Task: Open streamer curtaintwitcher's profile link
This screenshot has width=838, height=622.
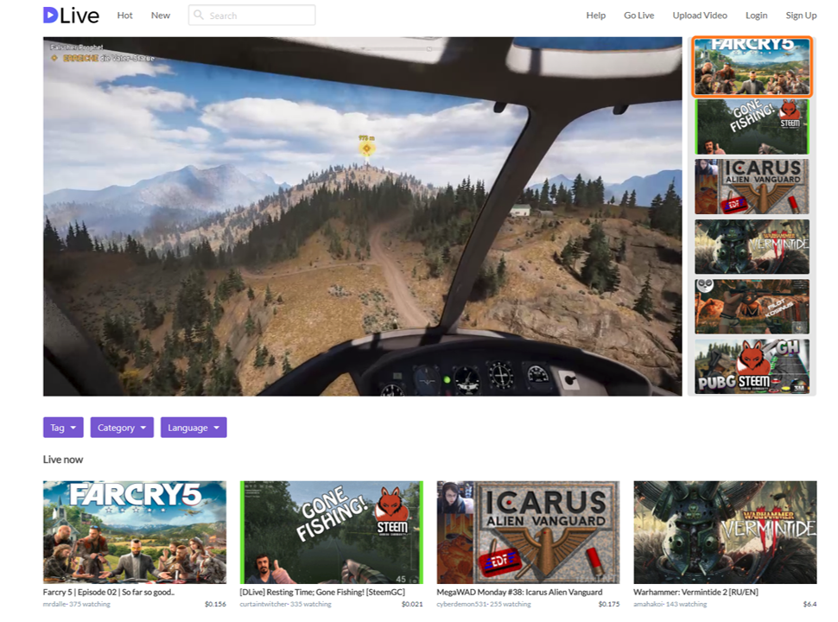Action: tap(263, 605)
